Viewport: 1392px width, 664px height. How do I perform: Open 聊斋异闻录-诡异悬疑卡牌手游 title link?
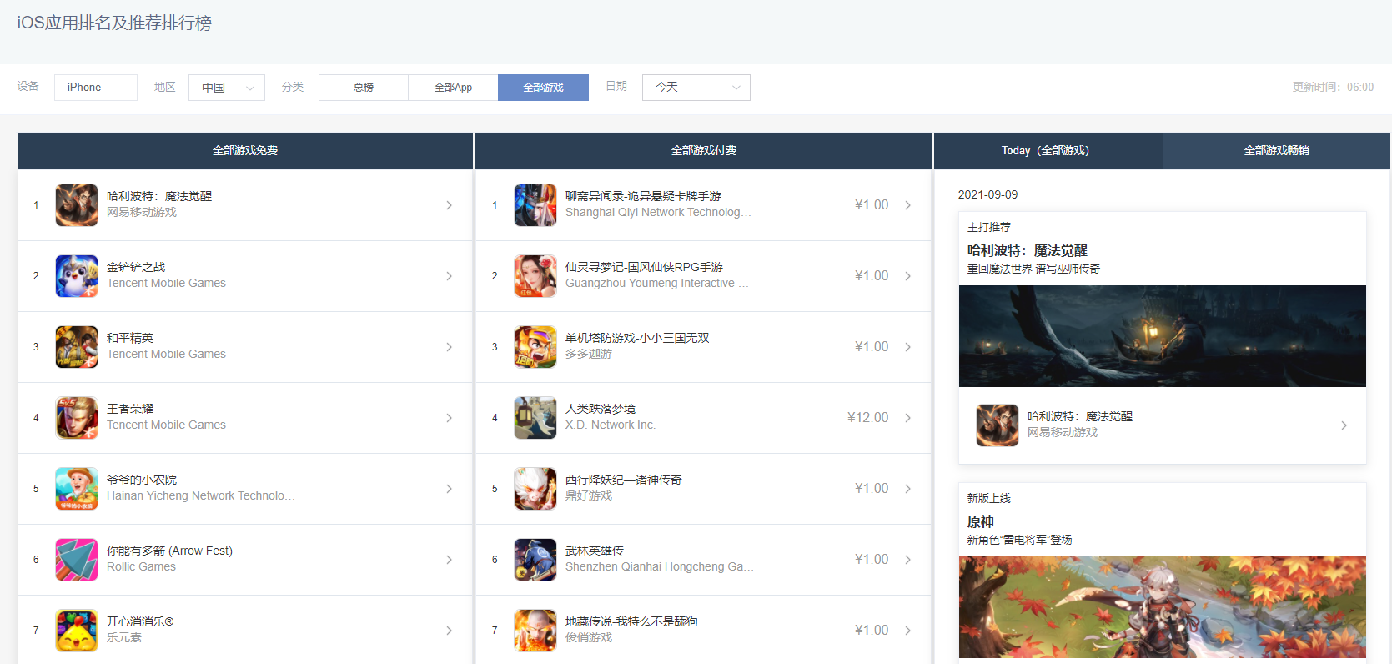click(643, 196)
